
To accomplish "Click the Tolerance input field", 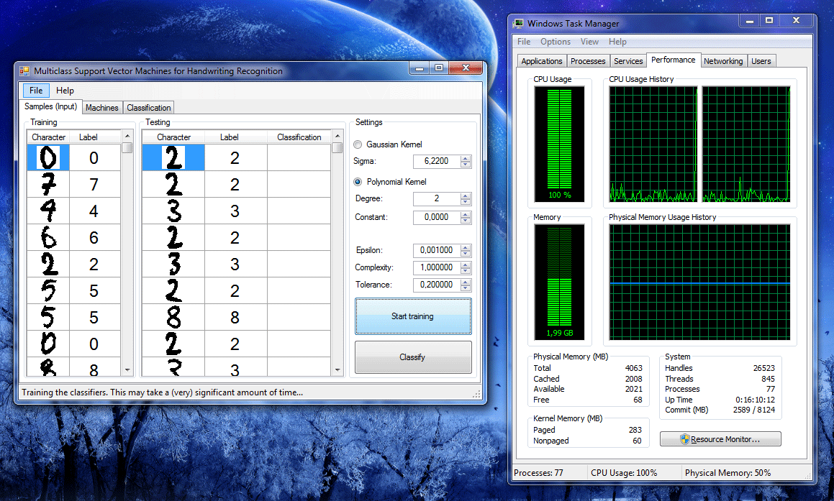I will pyautogui.click(x=436, y=285).
